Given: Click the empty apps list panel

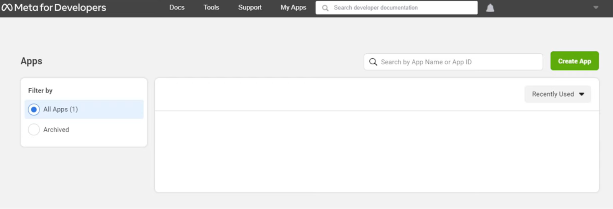Looking at the screenshot, I should pyautogui.click(x=377, y=151).
